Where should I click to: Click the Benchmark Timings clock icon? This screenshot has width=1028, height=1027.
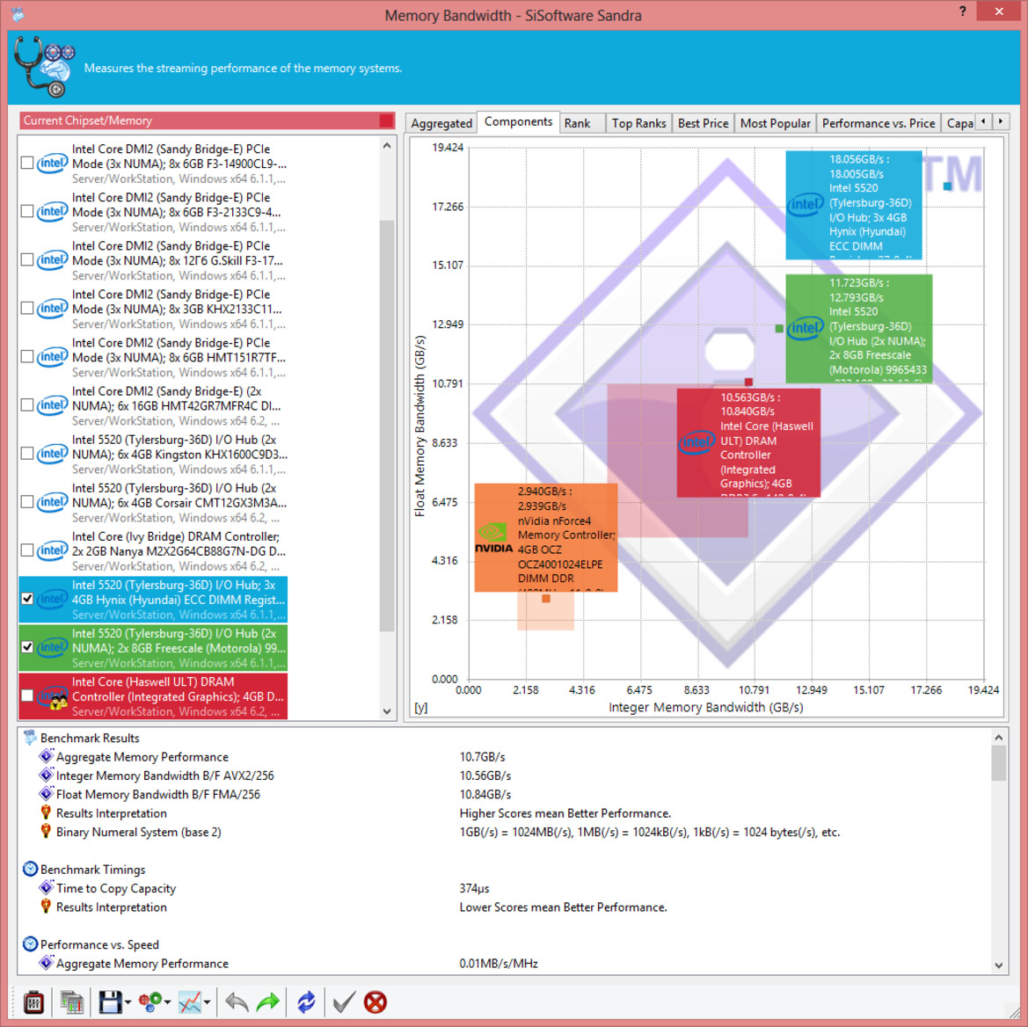(30, 870)
